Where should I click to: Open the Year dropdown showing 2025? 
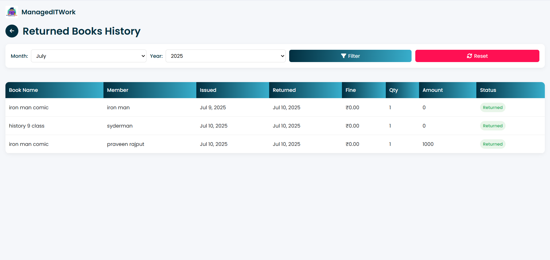point(226,56)
